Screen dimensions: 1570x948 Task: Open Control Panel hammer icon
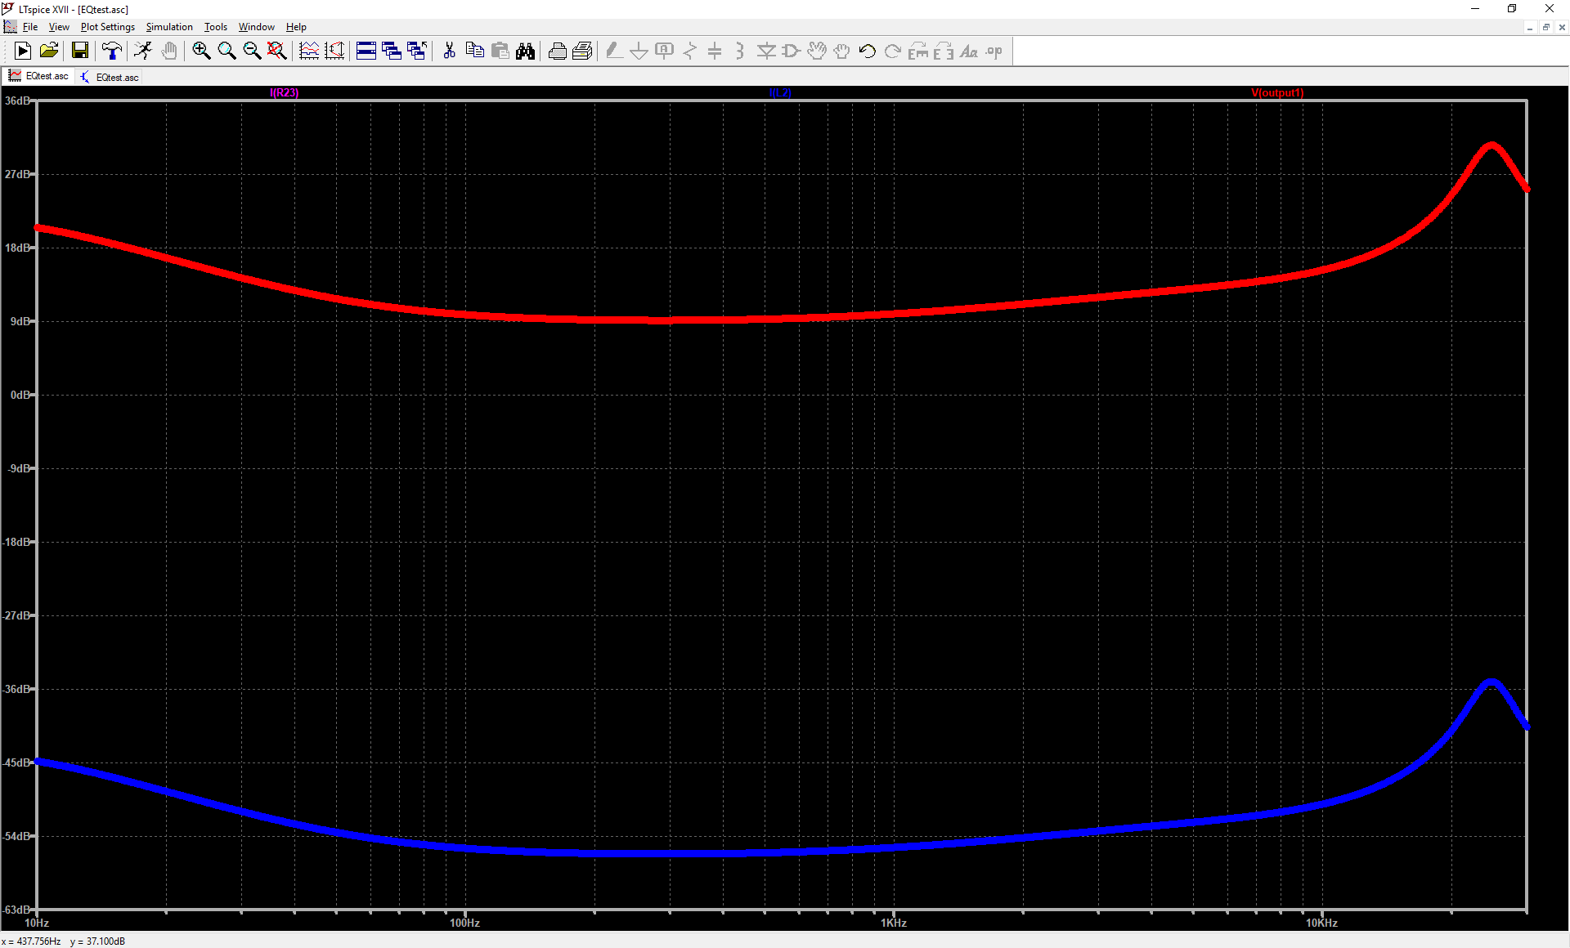point(112,51)
